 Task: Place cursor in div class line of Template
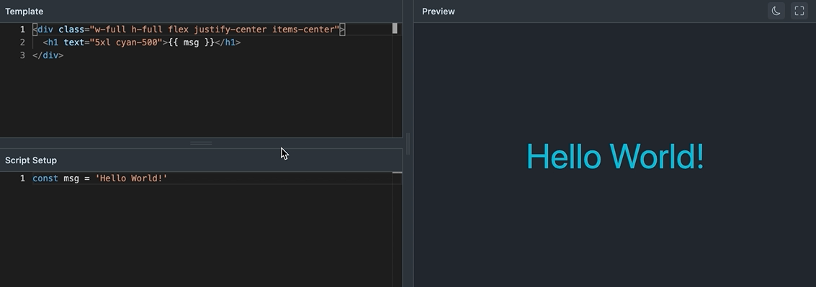click(x=189, y=29)
